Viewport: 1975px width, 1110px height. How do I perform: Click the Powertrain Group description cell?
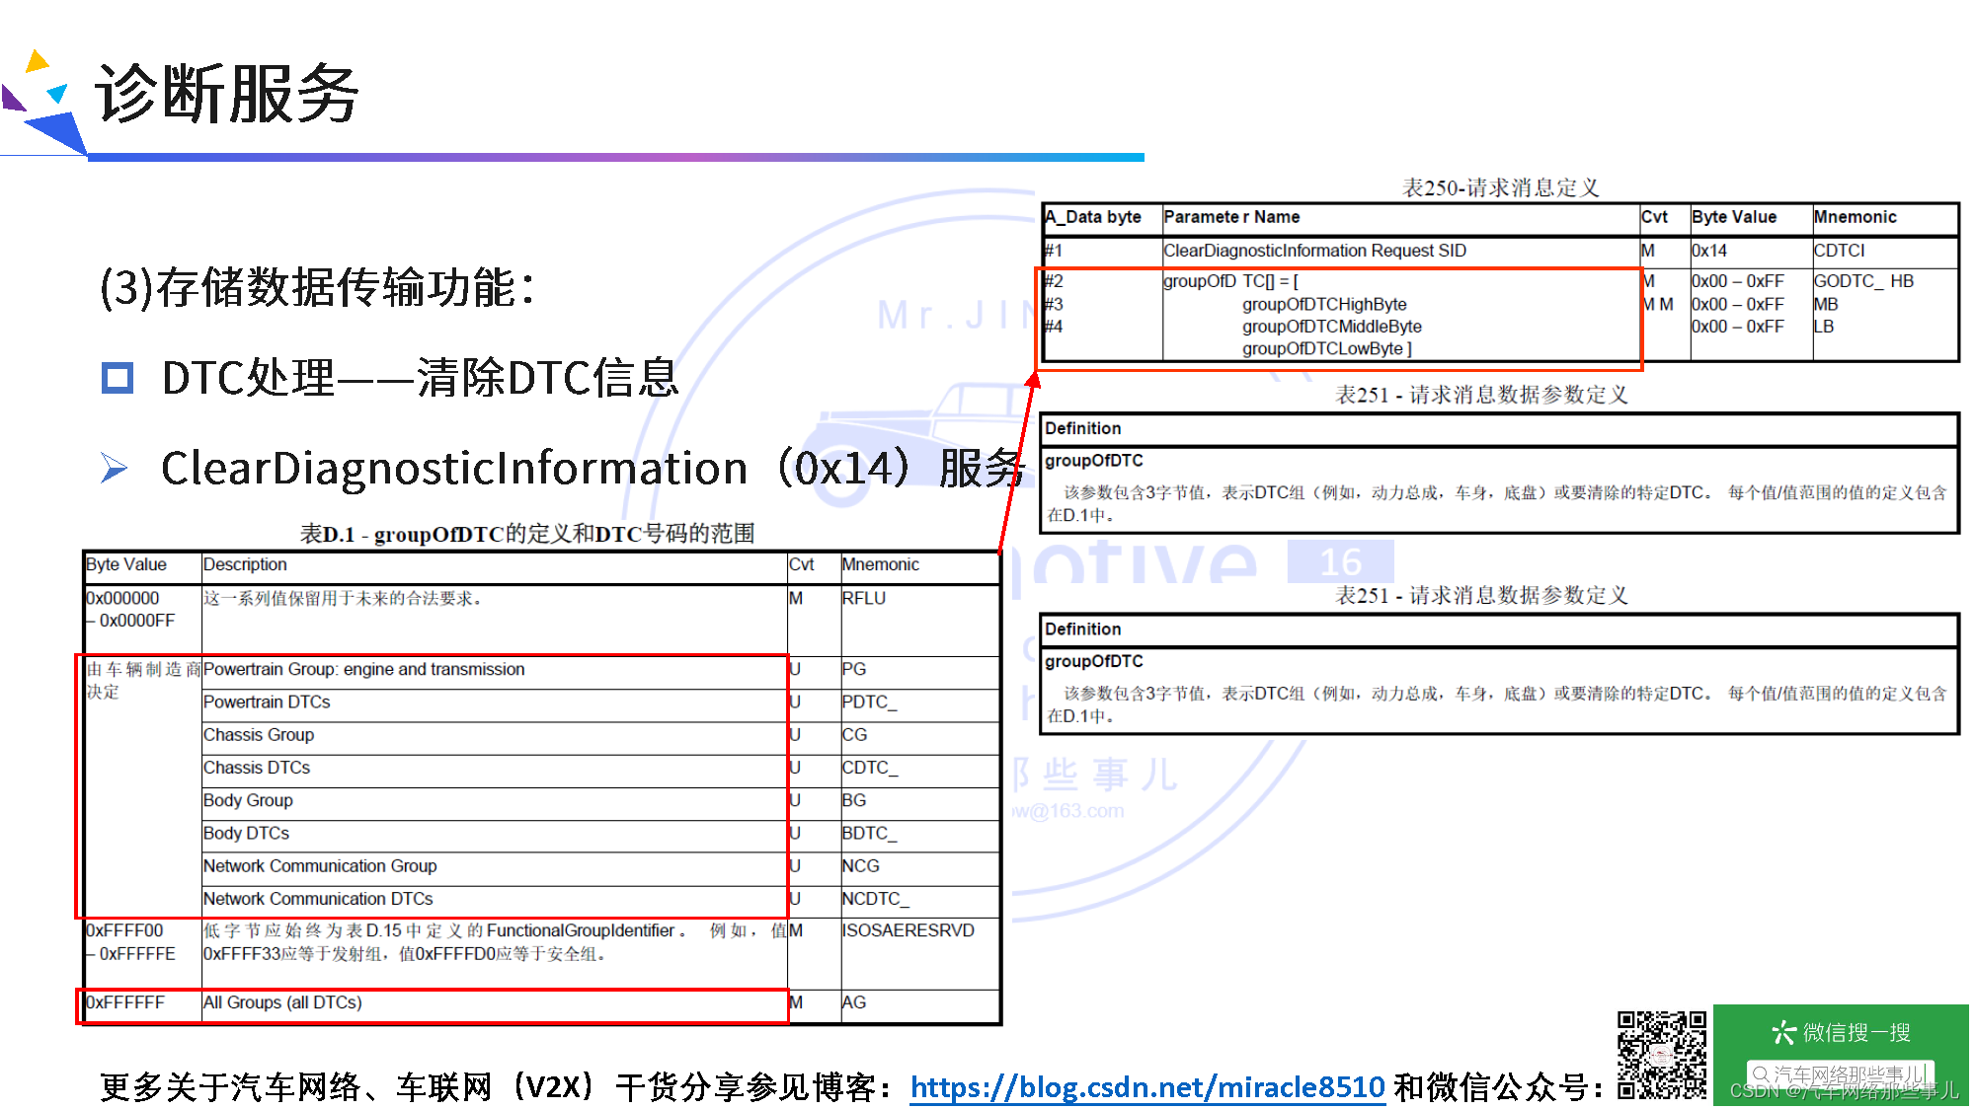pyautogui.click(x=363, y=670)
